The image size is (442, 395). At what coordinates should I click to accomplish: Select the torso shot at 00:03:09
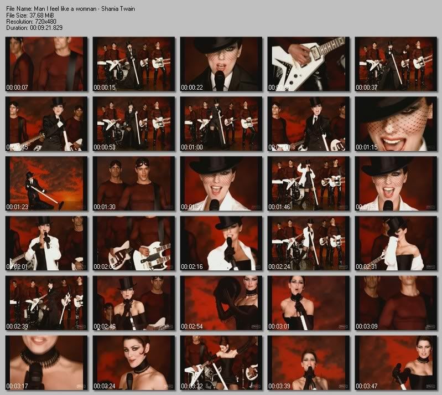coord(396,304)
